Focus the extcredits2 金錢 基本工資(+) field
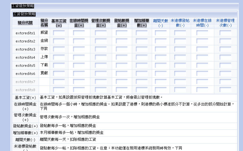 59,41
